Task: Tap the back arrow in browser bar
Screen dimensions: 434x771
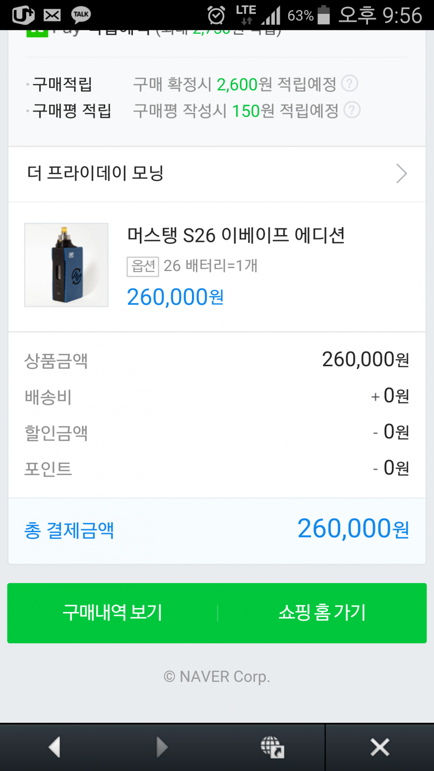Action: (x=55, y=747)
